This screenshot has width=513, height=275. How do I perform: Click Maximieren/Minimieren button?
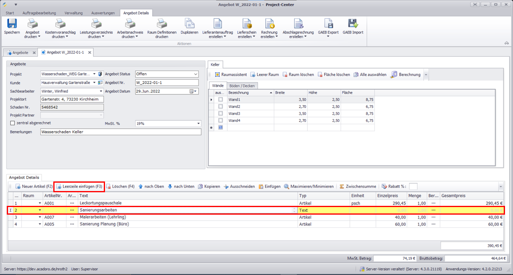coord(309,186)
